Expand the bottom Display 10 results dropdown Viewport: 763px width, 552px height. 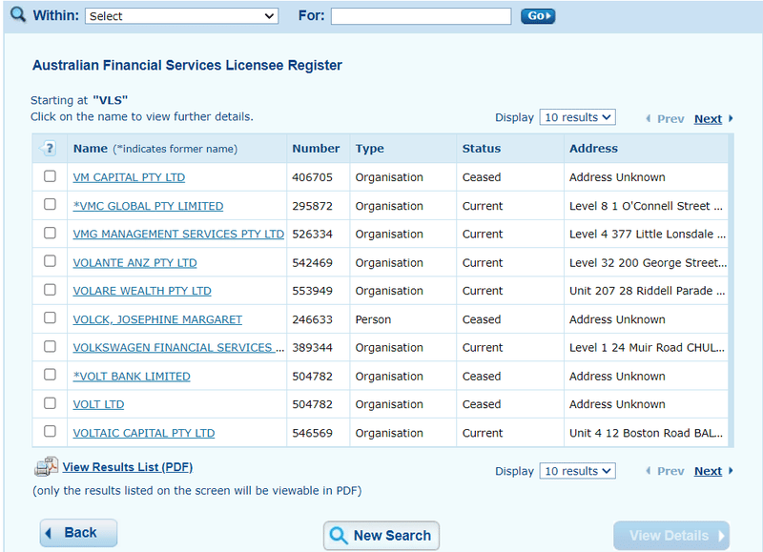pyautogui.click(x=577, y=471)
